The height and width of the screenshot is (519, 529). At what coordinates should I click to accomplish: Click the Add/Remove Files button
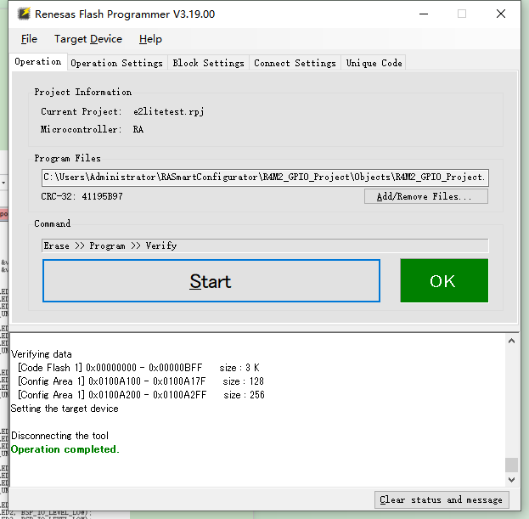426,196
